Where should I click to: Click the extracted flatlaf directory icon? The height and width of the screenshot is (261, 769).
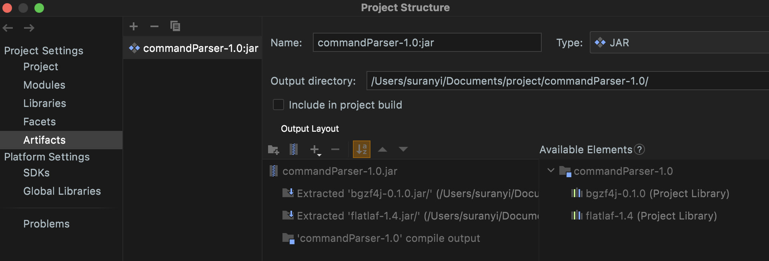(x=288, y=216)
